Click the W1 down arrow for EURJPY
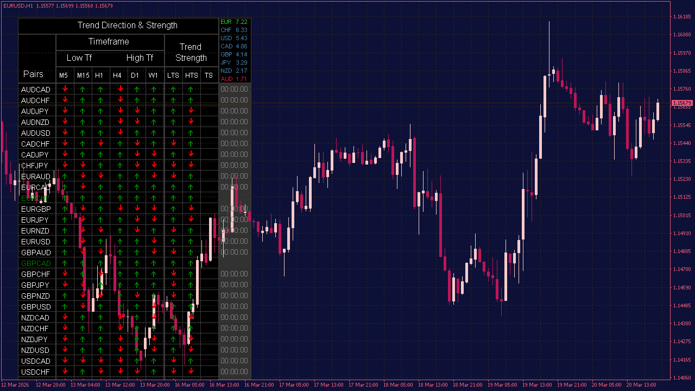The height and width of the screenshot is (391, 695). [x=153, y=220]
